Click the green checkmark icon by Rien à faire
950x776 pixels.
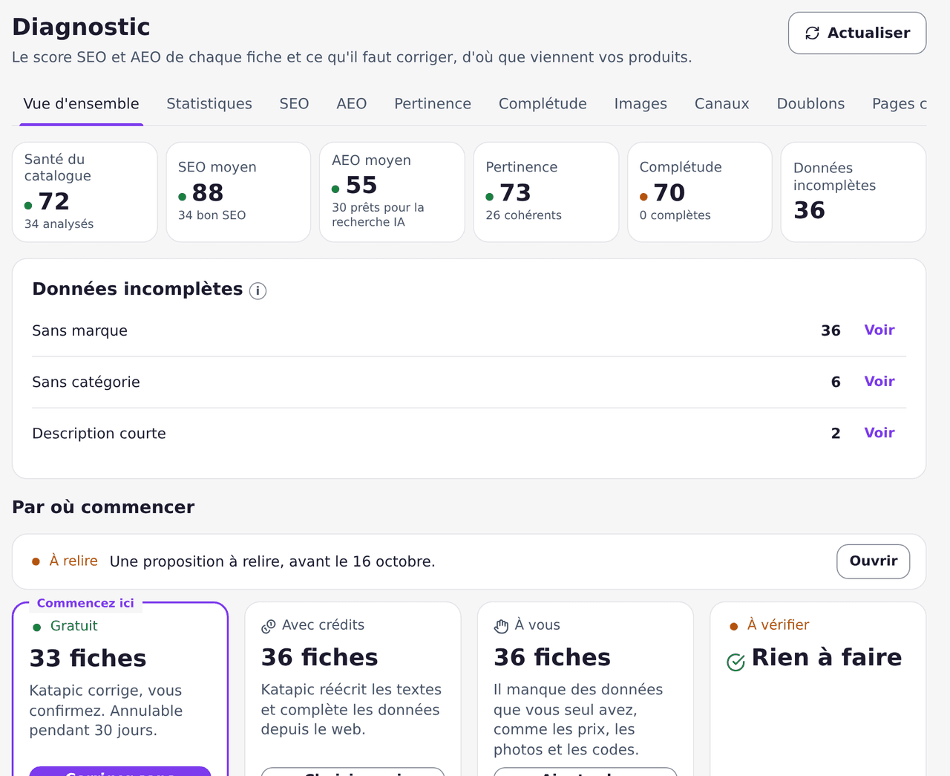tap(736, 662)
